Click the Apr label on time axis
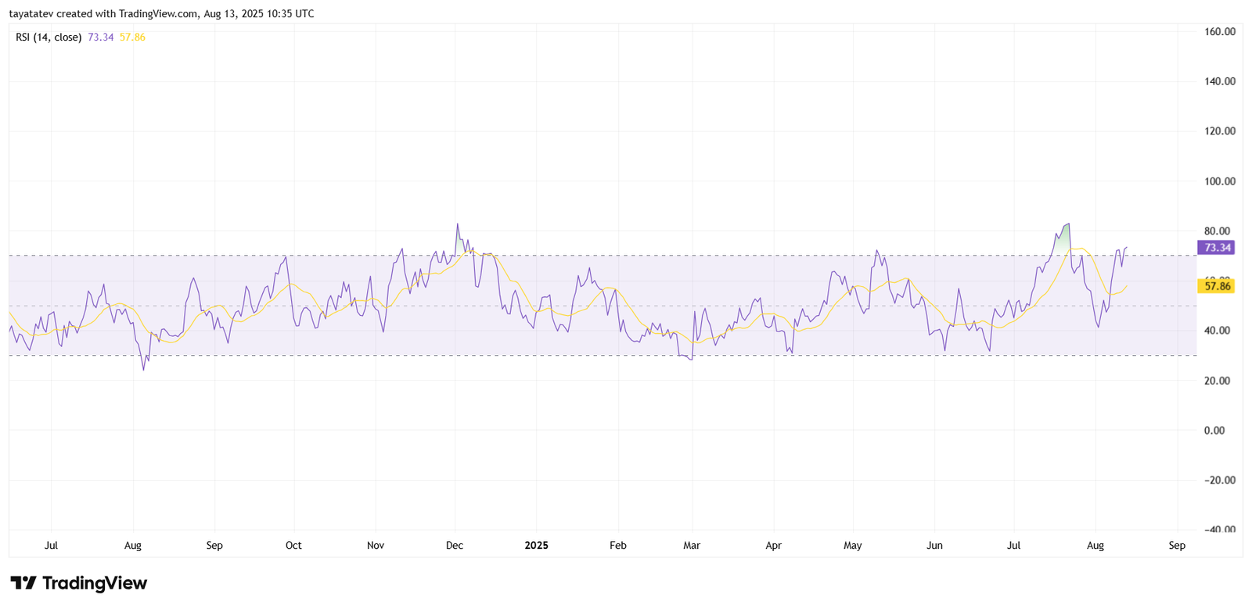This screenshot has width=1252, height=609. (x=773, y=546)
